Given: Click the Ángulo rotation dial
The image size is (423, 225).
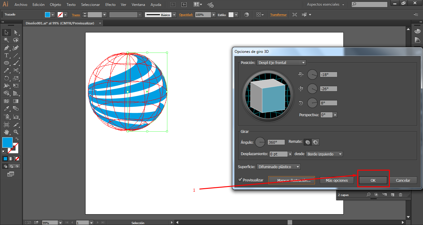Looking at the screenshot, I should tap(260, 142).
